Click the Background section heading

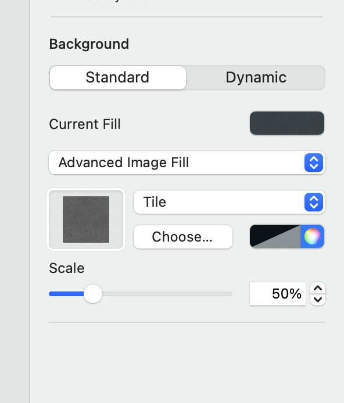coord(89,44)
